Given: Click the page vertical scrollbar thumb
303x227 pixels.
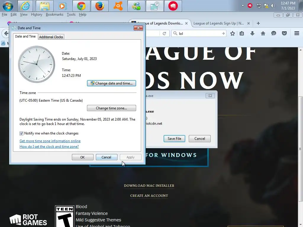Looking at the screenshot, I should [x=300, y=149].
